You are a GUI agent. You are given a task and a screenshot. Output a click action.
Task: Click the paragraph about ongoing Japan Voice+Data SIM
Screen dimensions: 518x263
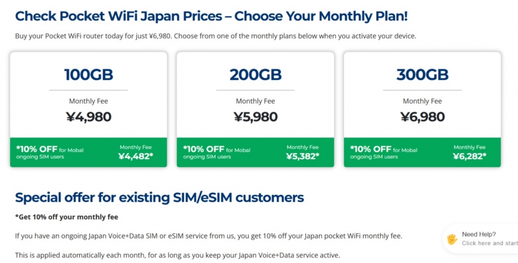208,235
